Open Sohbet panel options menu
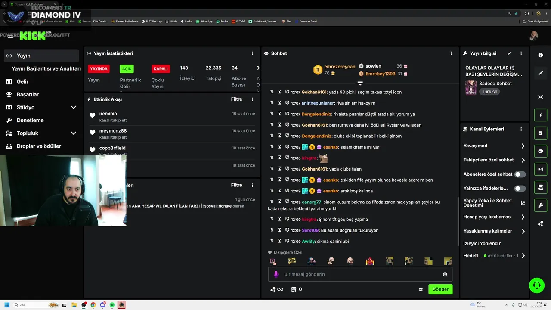Screen dimensions: 551x310 (451, 53)
